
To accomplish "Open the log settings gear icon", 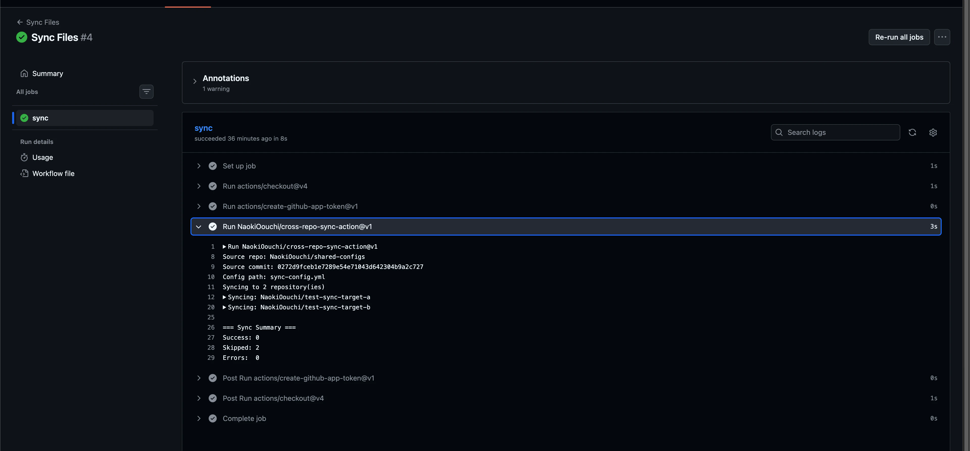I will [933, 133].
